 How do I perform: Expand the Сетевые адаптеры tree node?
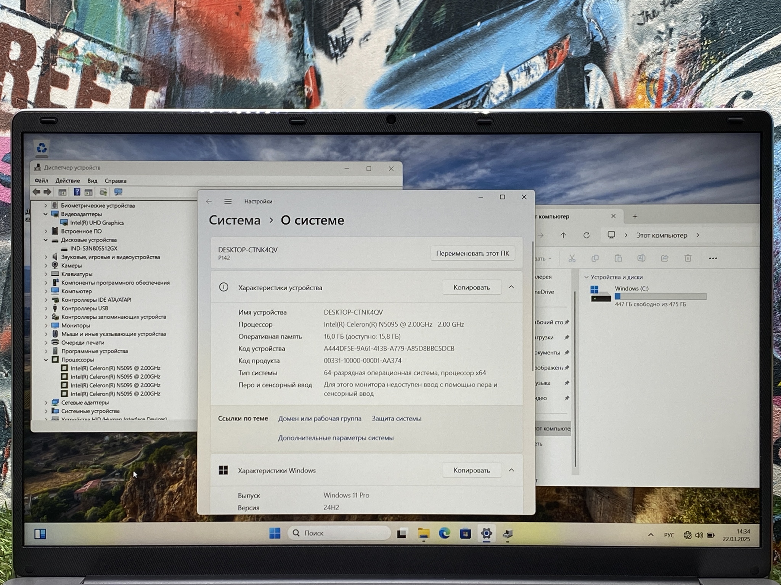pos(46,403)
